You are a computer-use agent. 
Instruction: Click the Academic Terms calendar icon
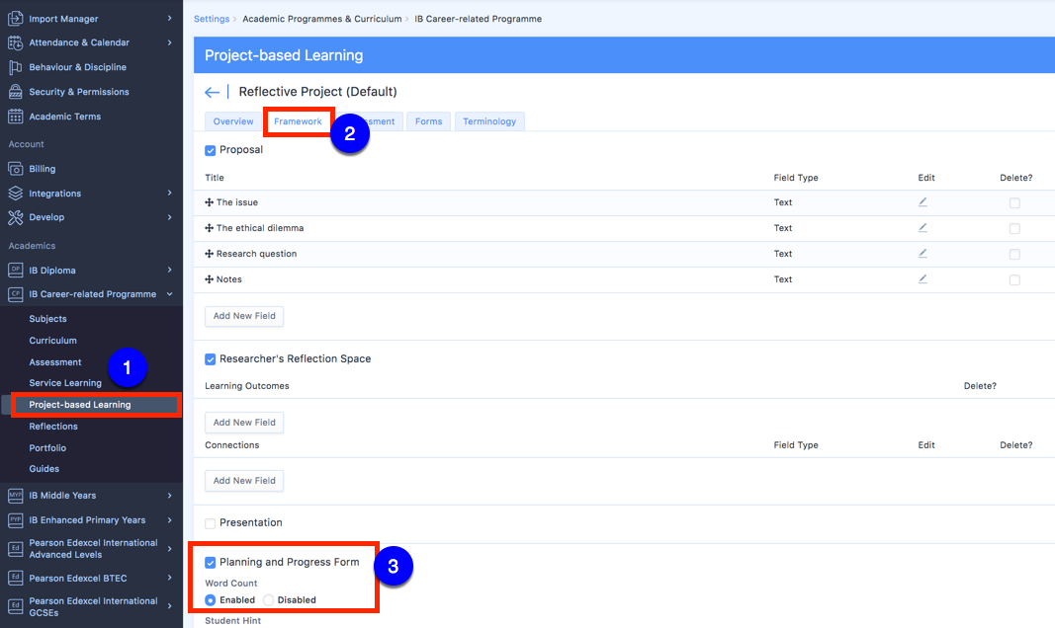point(15,117)
